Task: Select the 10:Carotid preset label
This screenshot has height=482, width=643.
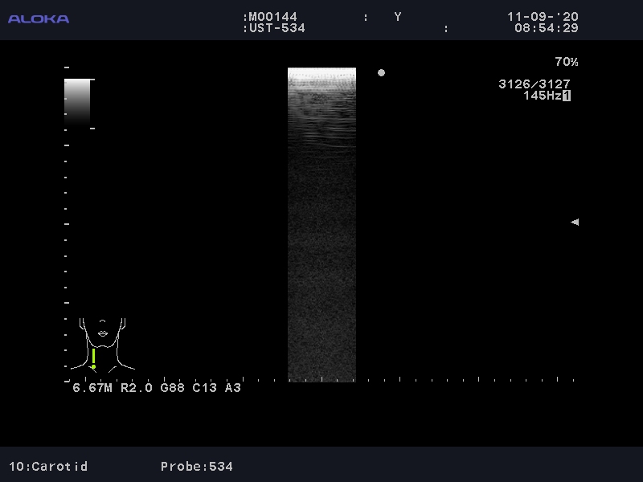Action: [48, 466]
